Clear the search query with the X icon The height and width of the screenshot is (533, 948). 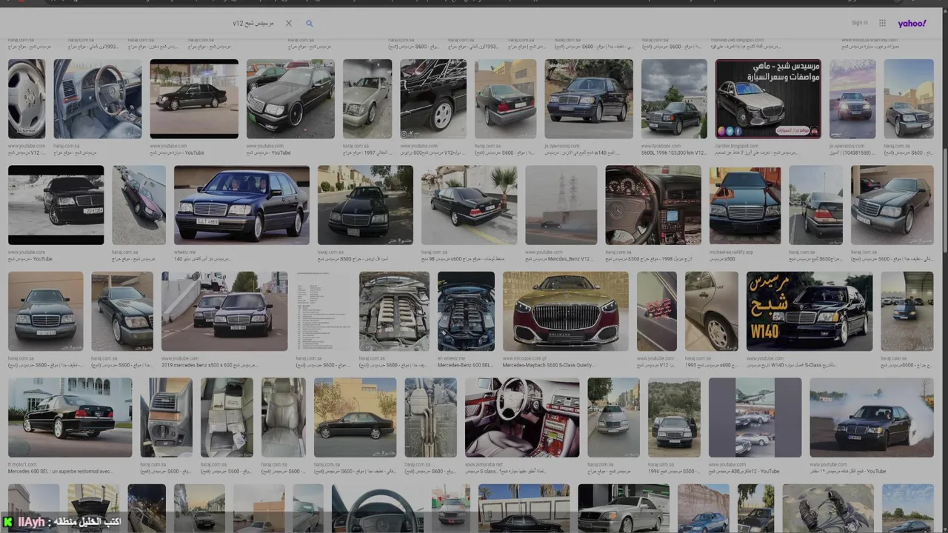289,24
